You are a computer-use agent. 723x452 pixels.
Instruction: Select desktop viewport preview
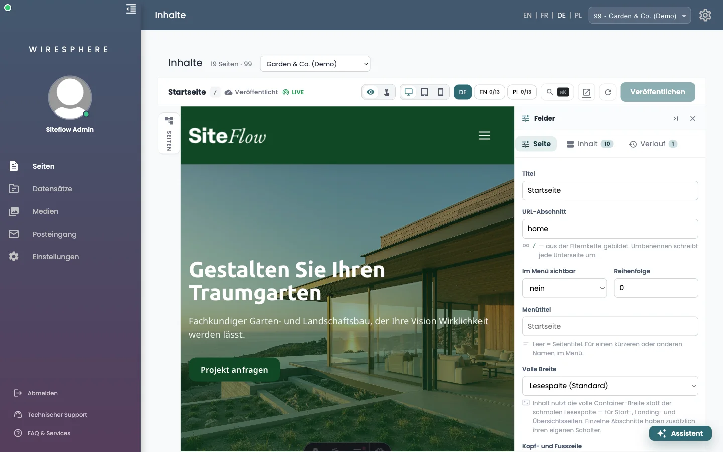tap(409, 92)
